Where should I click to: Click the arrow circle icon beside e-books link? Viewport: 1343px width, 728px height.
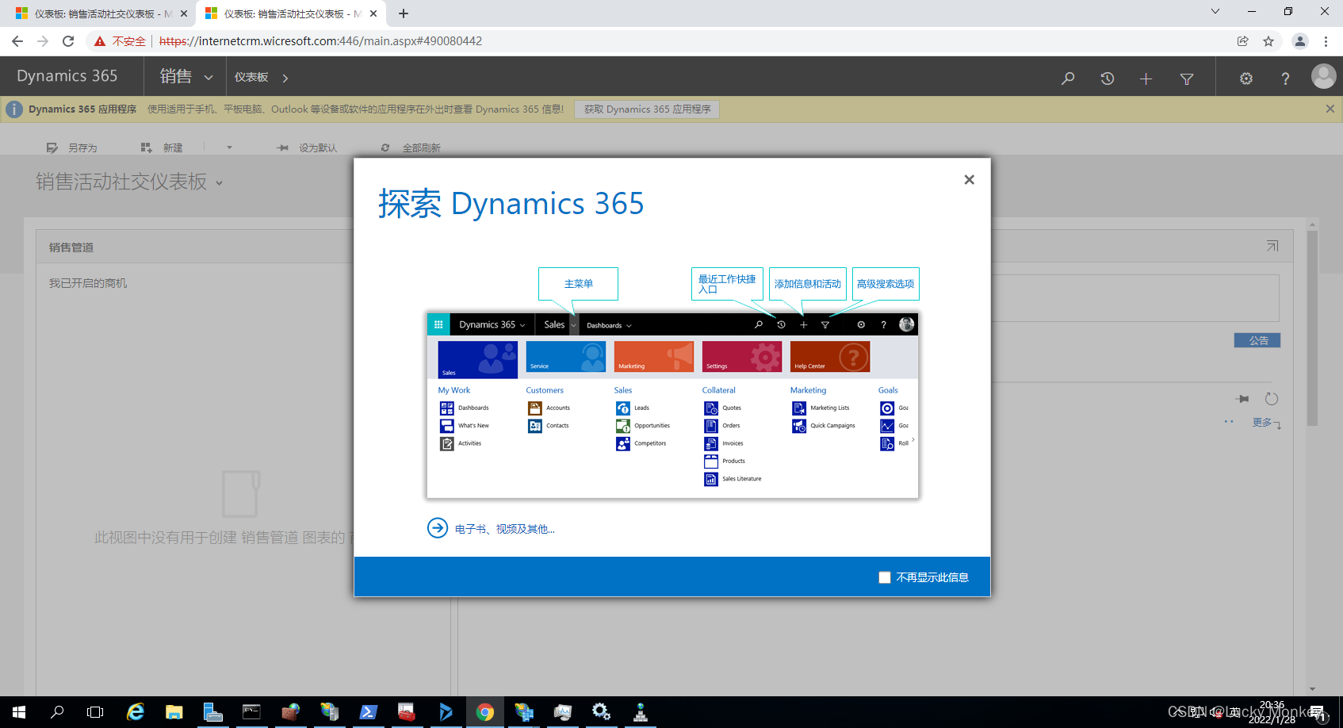[x=438, y=527]
